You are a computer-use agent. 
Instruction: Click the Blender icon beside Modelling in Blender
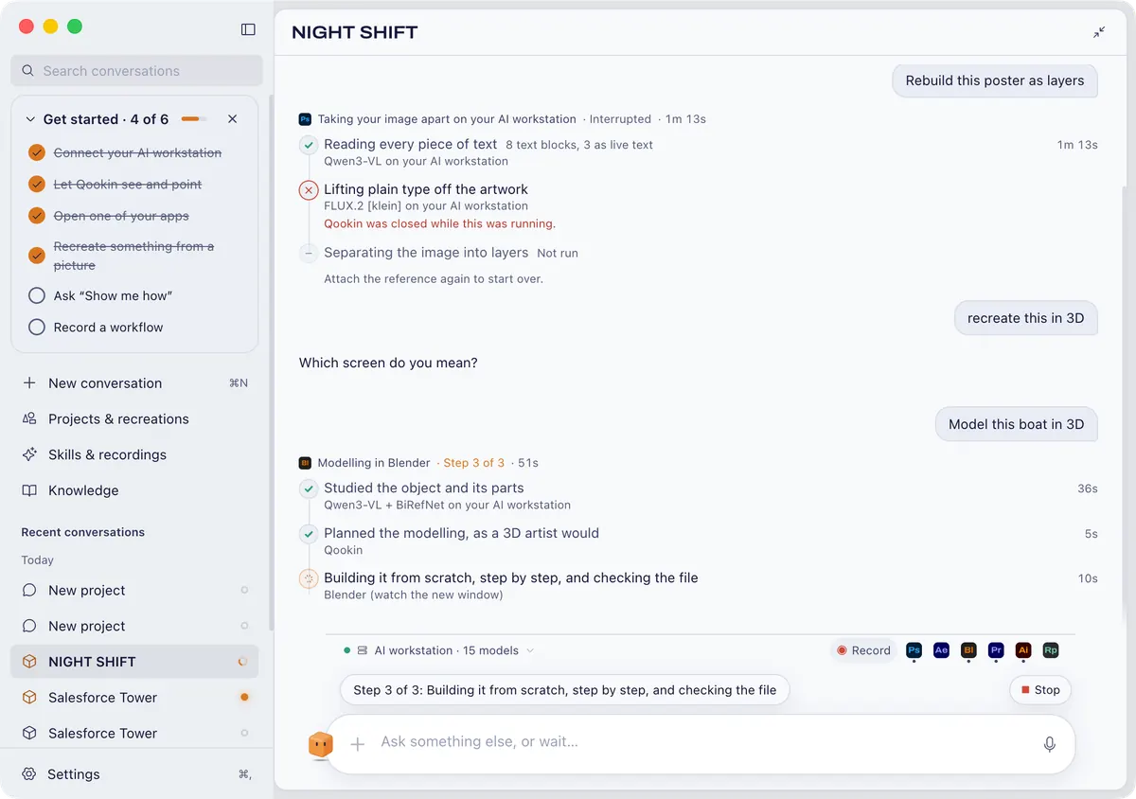305,463
